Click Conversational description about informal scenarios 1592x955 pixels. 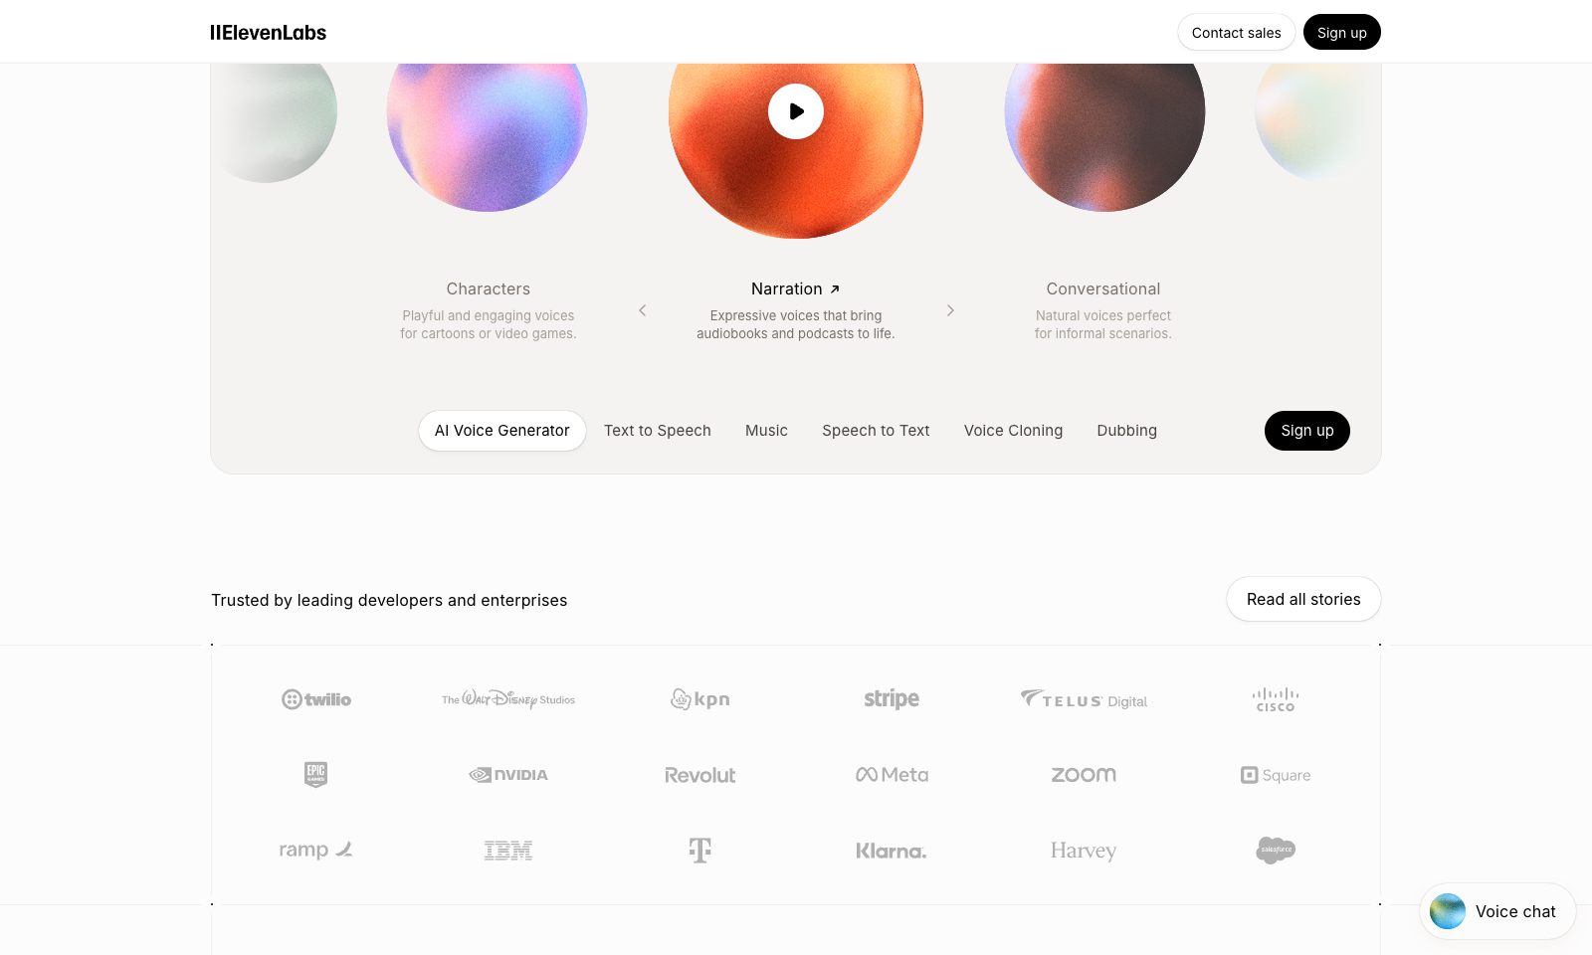(1102, 324)
